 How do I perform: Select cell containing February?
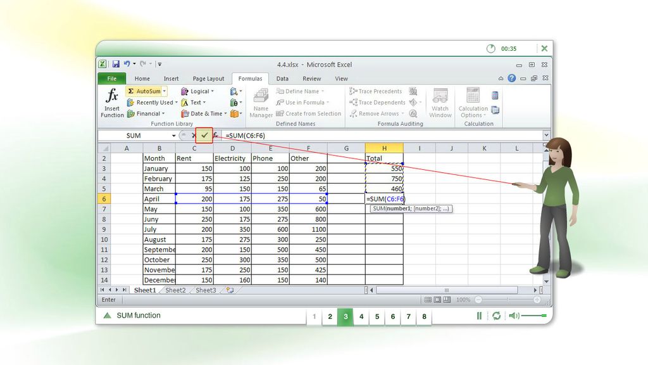click(159, 179)
